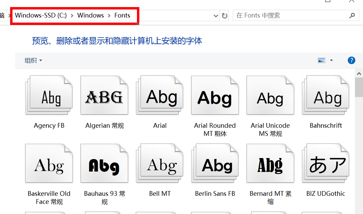Screen dimensions: 363x214
Task: Select Baskerville Old Face 常规 font icon
Action: (x=49, y=163)
